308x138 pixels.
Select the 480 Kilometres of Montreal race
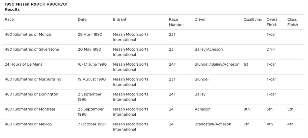click(30, 109)
